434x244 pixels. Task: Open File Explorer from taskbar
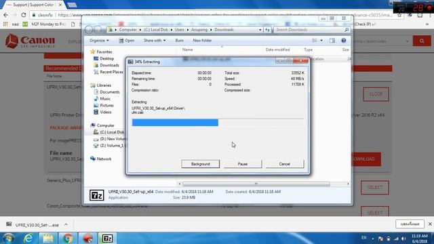point(48,238)
